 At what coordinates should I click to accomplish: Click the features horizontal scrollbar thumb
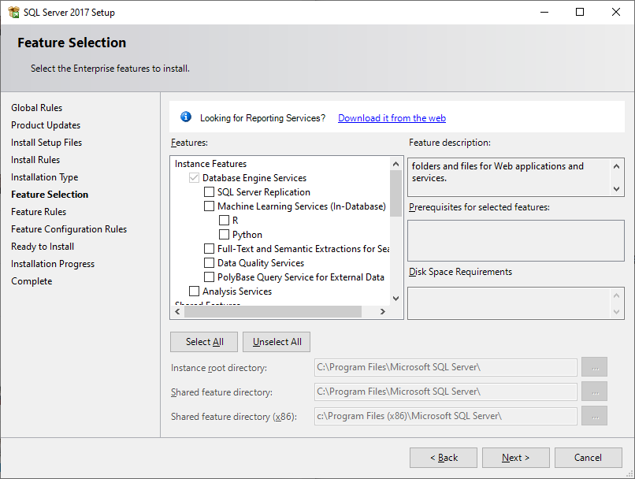point(273,311)
